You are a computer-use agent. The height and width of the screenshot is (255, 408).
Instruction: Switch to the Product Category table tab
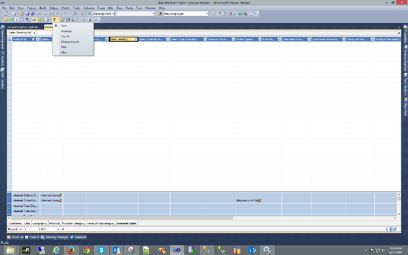pyautogui.click(x=73, y=223)
